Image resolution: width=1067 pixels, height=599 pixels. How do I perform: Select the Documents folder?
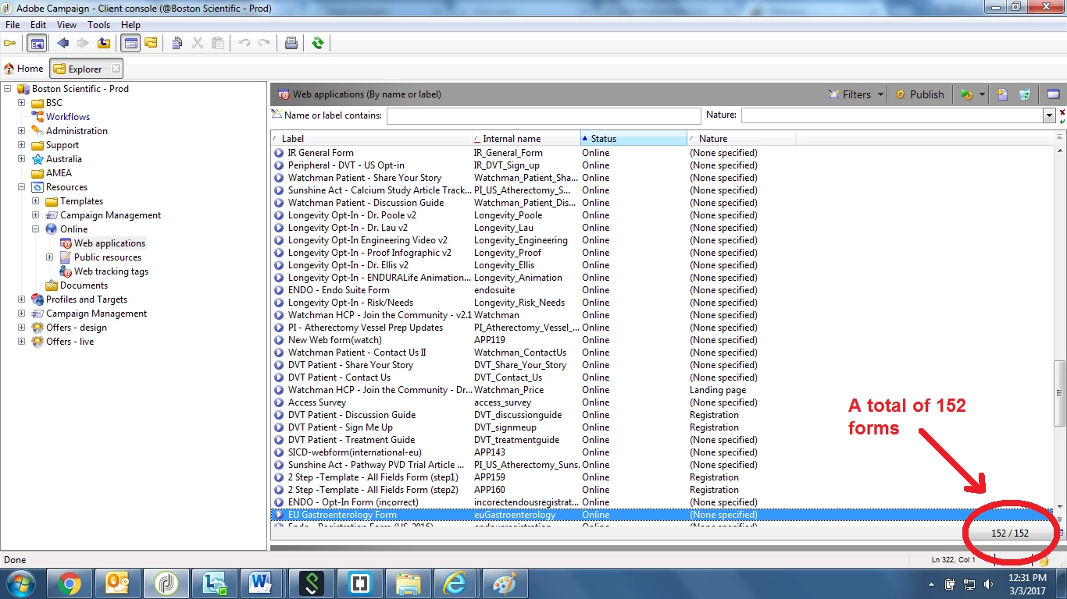coord(84,285)
